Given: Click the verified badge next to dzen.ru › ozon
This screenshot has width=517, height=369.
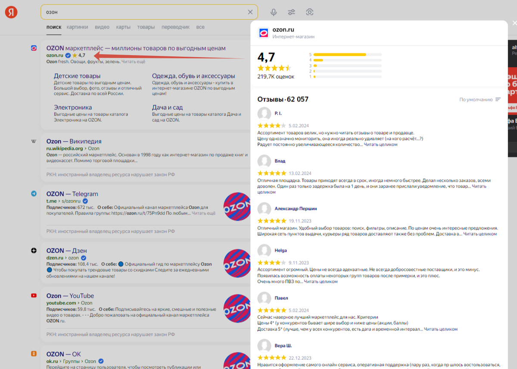Looking at the screenshot, I should pos(83,258).
